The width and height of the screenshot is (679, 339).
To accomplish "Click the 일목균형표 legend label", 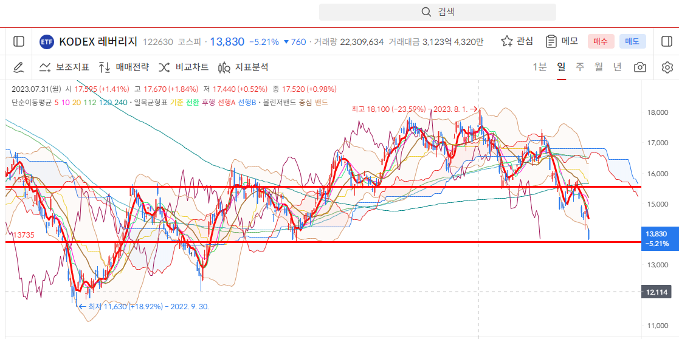I will (x=151, y=103).
